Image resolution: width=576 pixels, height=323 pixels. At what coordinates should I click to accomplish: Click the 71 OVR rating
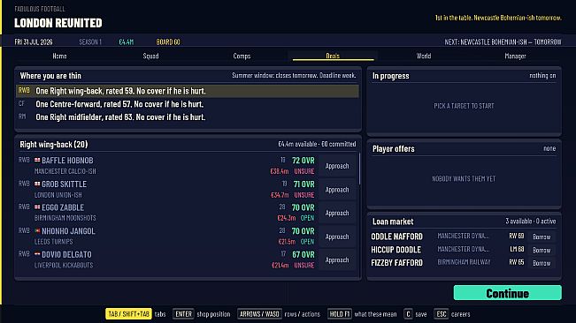point(303,184)
